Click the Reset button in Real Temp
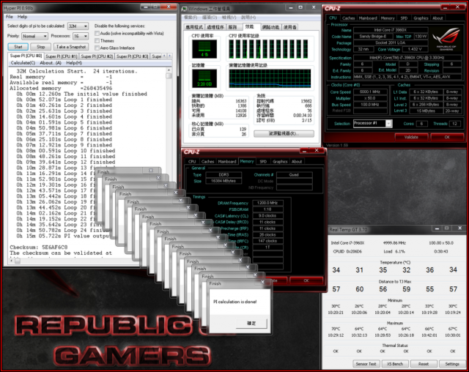The height and width of the screenshot is (372, 469). coord(424,364)
